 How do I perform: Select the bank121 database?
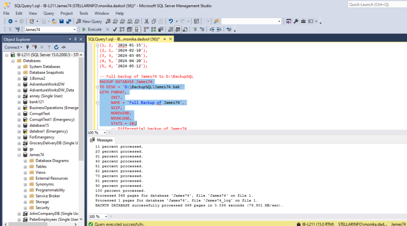click(36, 102)
